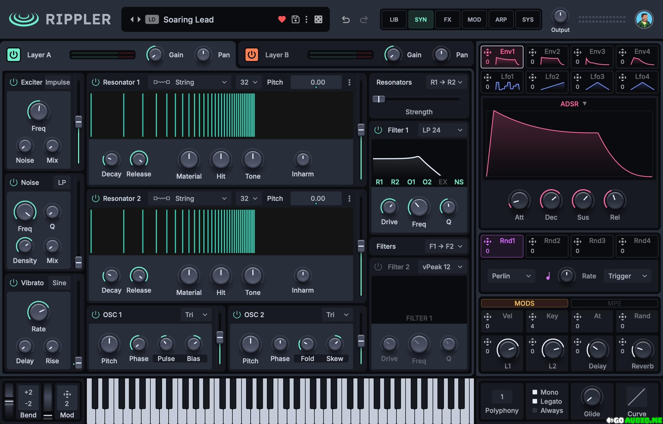
Task: Click the Rippler logo icon
Action: point(24,19)
